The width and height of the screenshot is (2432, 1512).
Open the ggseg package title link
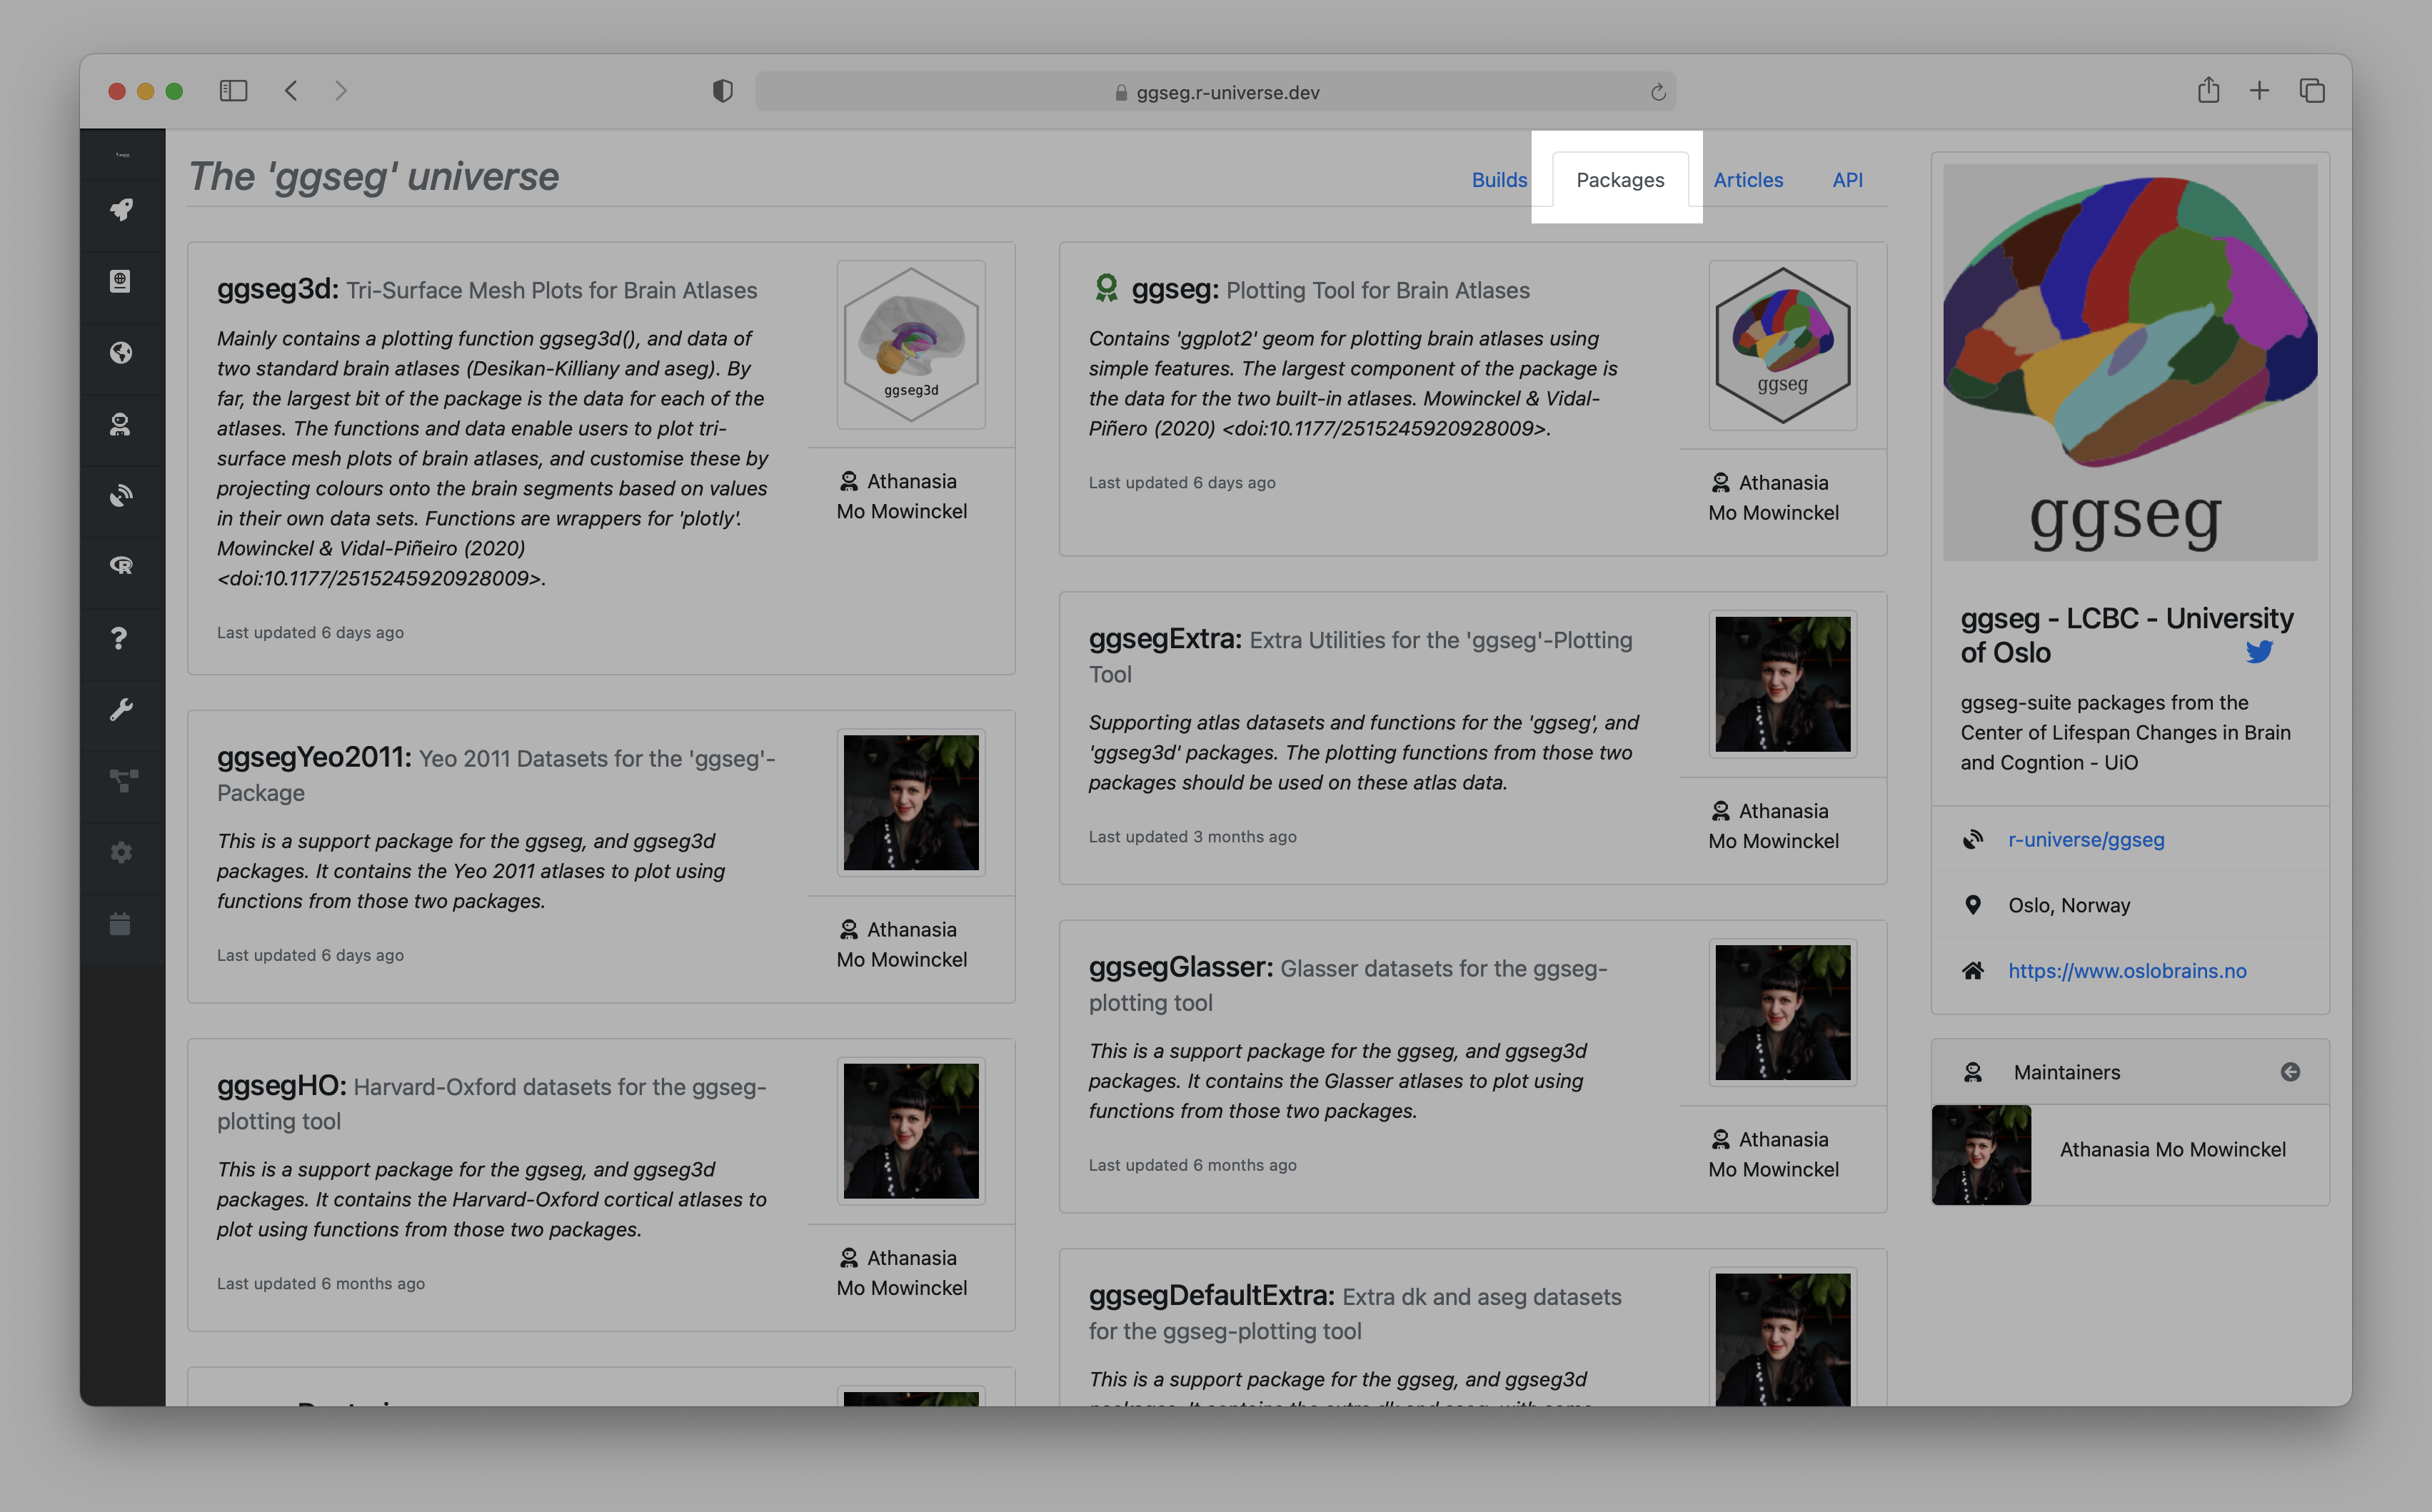[1175, 289]
